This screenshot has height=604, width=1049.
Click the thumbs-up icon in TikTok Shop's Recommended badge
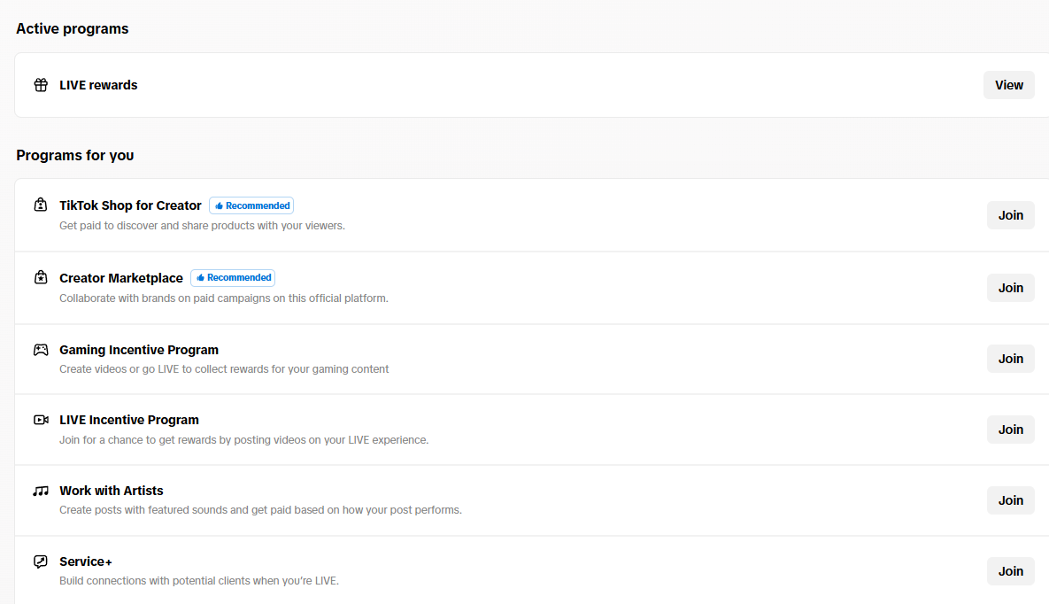tap(219, 205)
